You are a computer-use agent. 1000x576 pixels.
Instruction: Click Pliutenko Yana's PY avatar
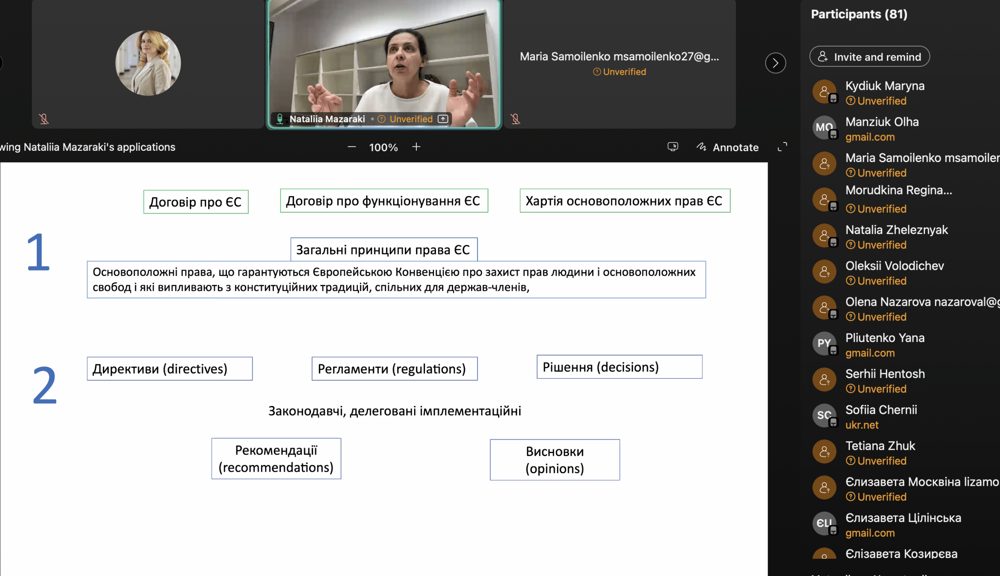click(x=824, y=343)
